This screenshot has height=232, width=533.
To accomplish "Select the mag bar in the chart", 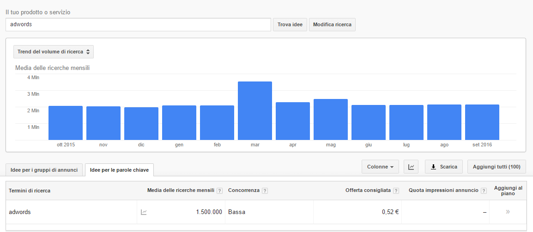I will tap(331, 120).
